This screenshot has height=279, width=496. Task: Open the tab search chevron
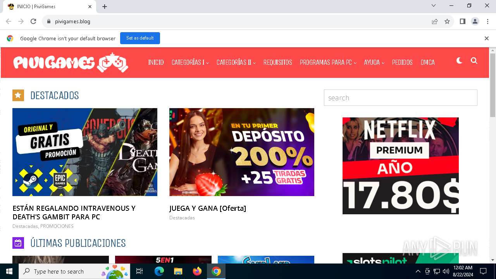click(x=434, y=5)
